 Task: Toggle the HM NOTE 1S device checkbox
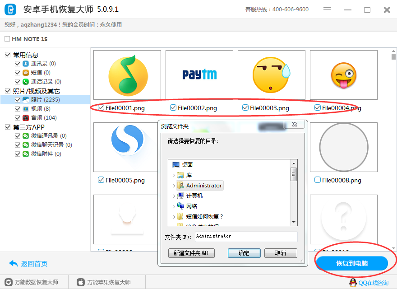click(x=7, y=39)
